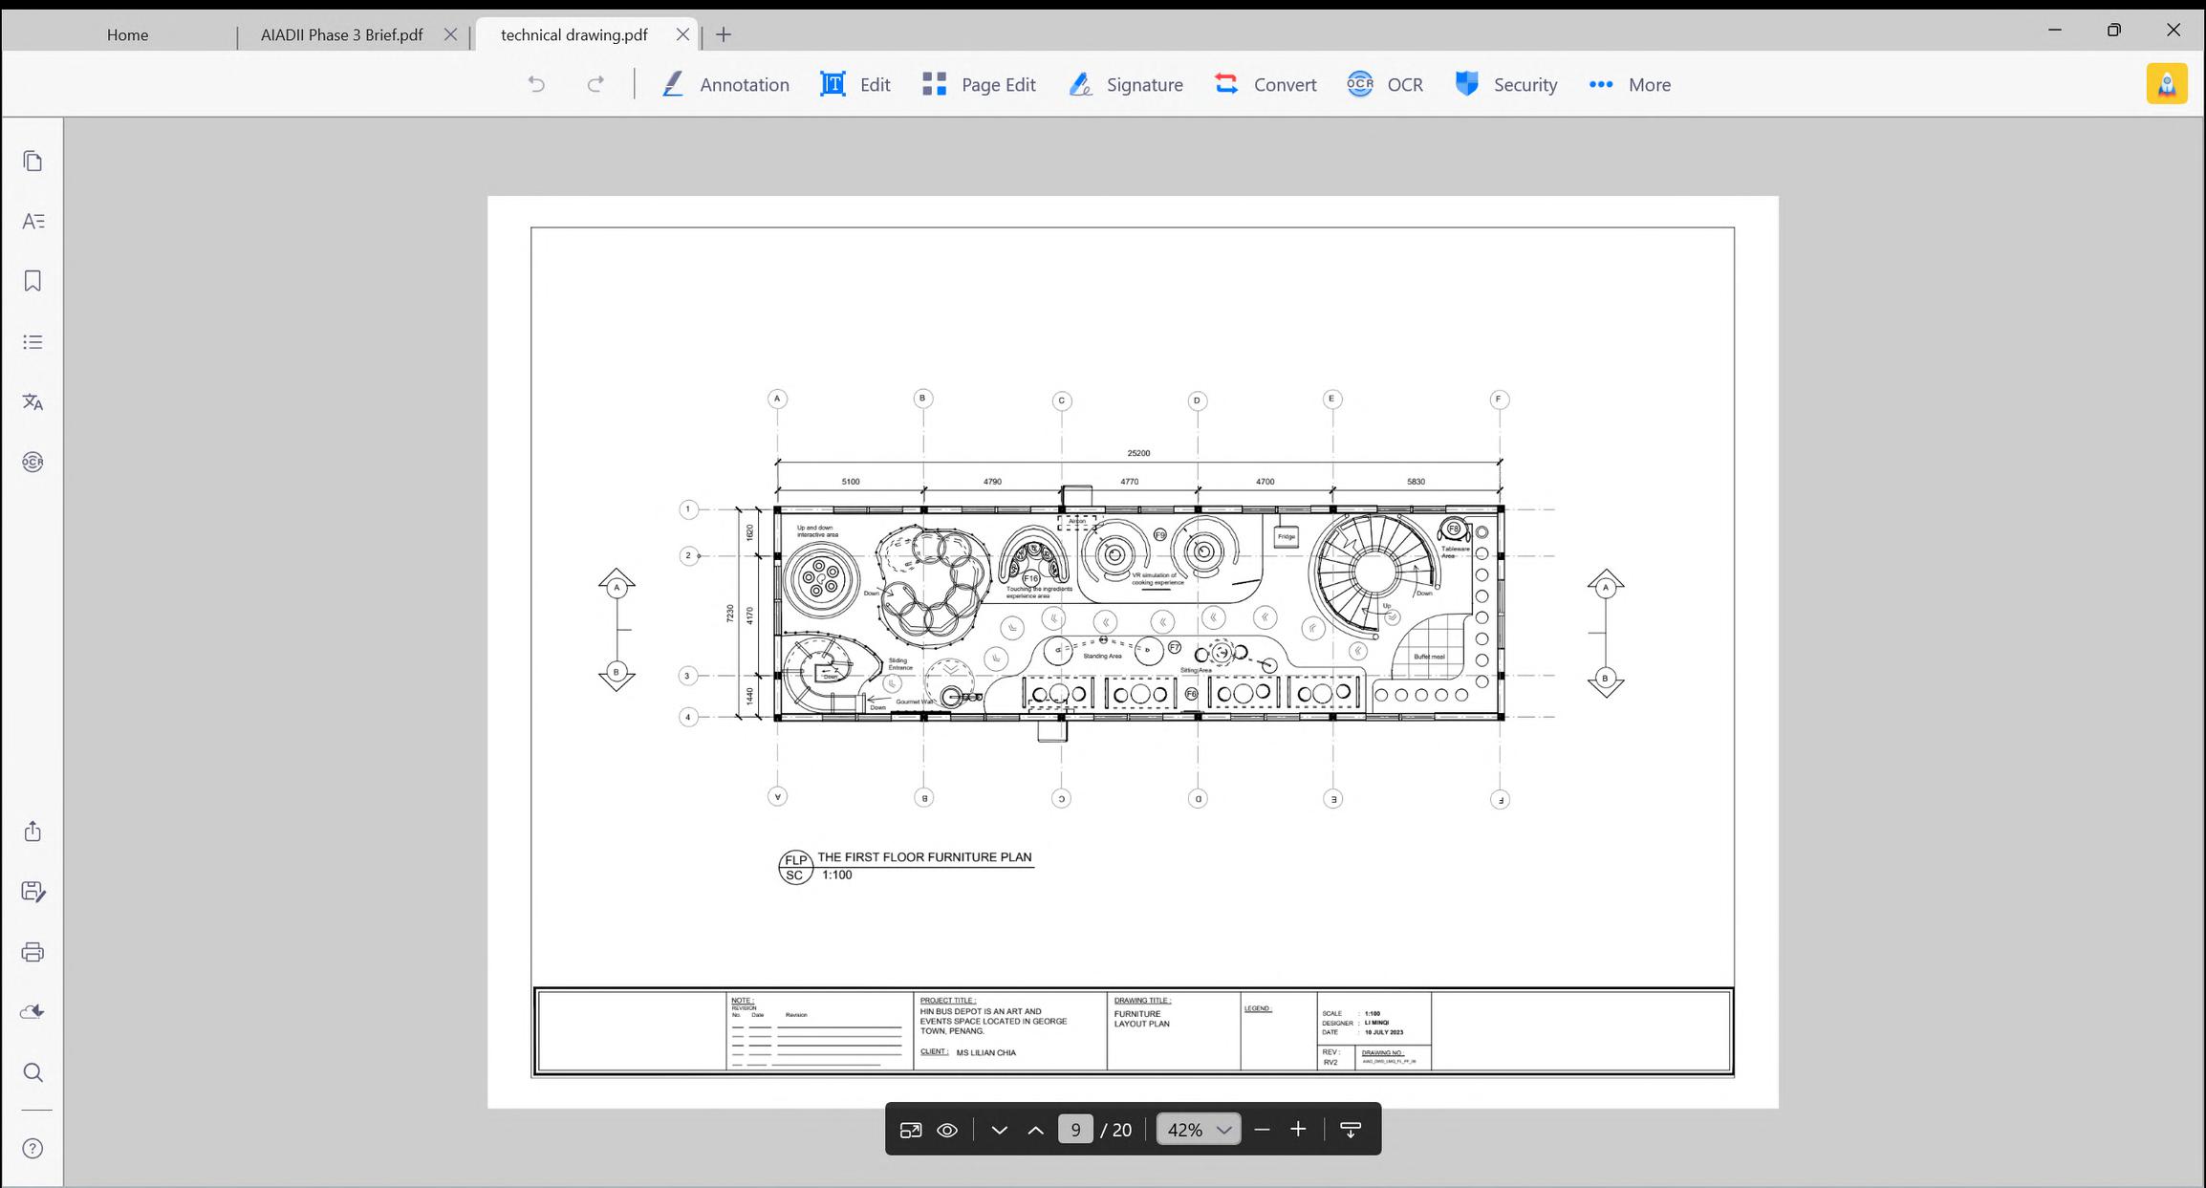
Task: Click the Convert button
Action: pos(1265,85)
